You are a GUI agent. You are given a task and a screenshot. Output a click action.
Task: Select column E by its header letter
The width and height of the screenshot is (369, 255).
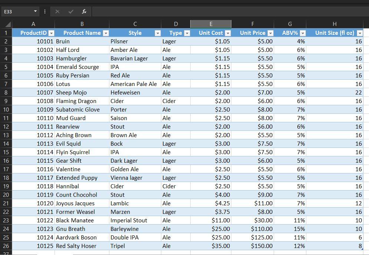click(211, 24)
